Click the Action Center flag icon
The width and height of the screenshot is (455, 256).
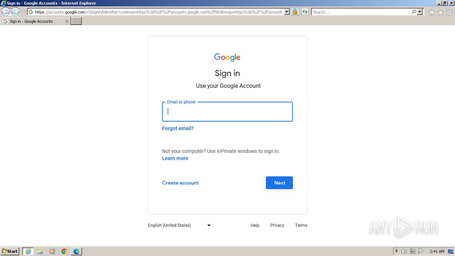pos(421,251)
